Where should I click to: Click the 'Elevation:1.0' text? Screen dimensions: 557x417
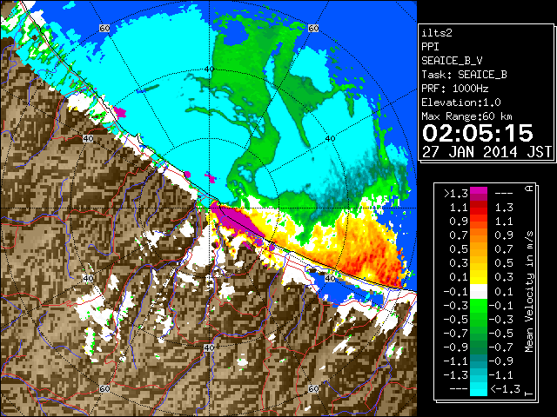click(x=461, y=103)
